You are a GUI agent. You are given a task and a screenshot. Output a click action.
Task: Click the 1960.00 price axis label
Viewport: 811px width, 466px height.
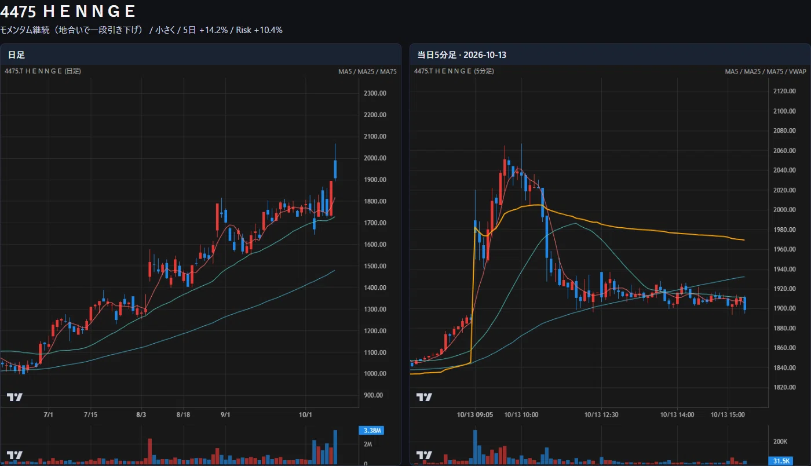pyautogui.click(x=785, y=249)
